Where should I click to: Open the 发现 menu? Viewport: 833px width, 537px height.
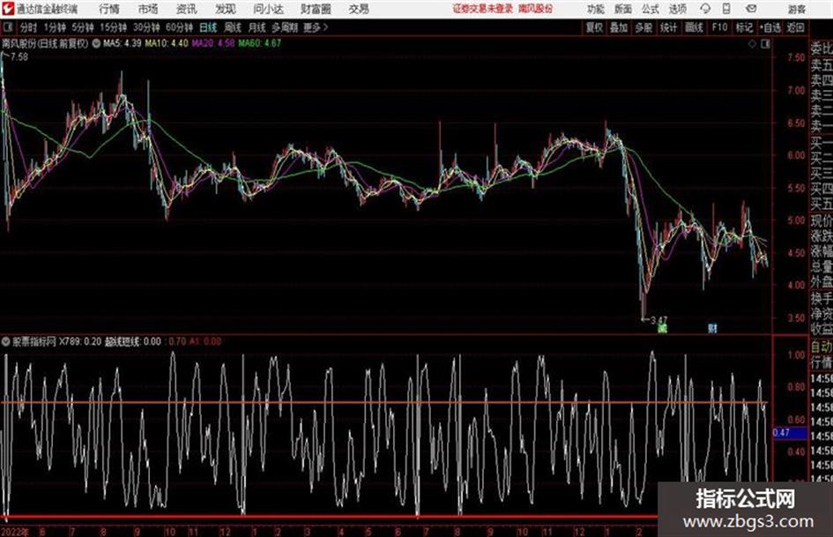[x=226, y=9]
